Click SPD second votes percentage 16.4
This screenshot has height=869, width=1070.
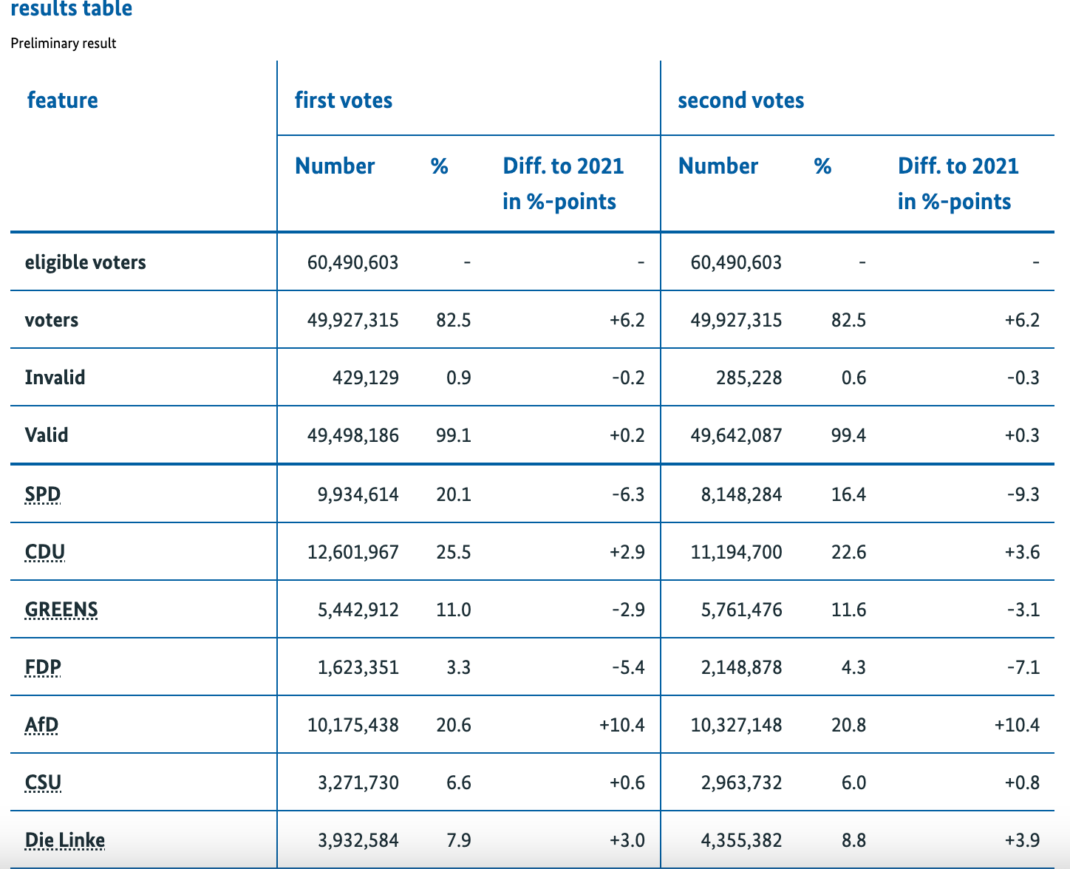[849, 494]
